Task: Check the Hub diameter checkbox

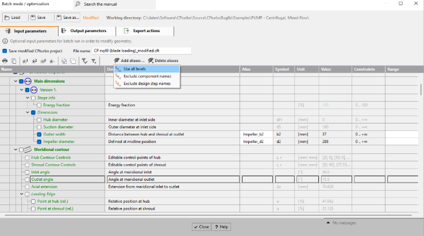Action: click(x=39, y=120)
